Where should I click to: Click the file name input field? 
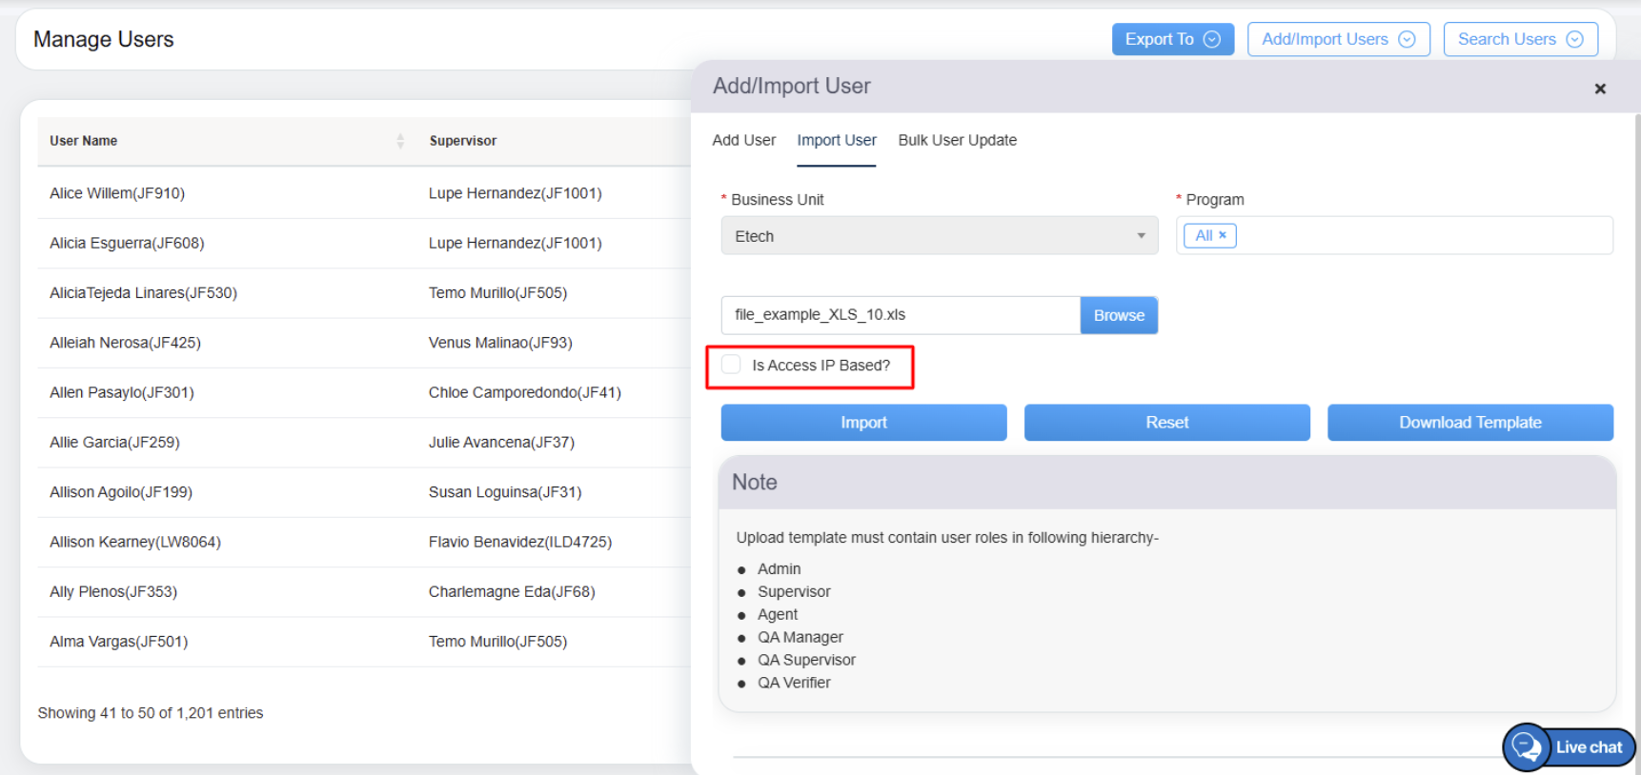point(900,315)
